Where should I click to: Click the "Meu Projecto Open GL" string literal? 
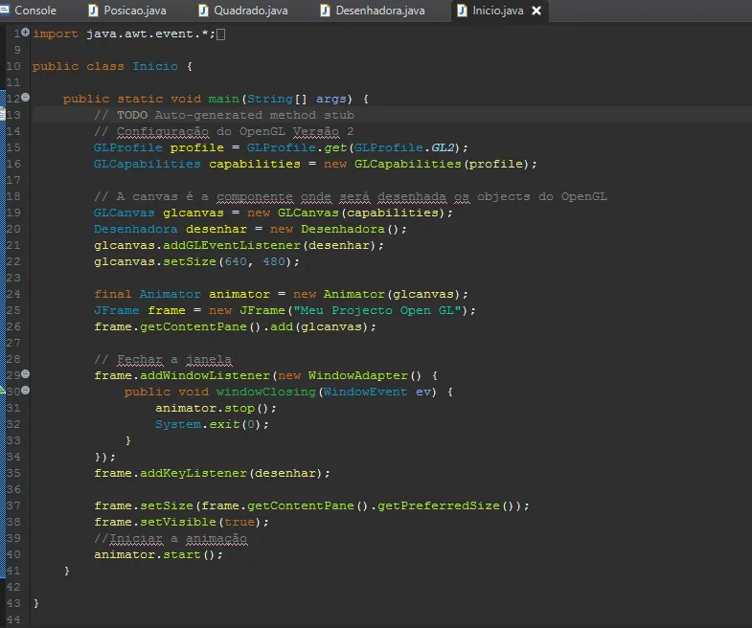coord(378,310)
